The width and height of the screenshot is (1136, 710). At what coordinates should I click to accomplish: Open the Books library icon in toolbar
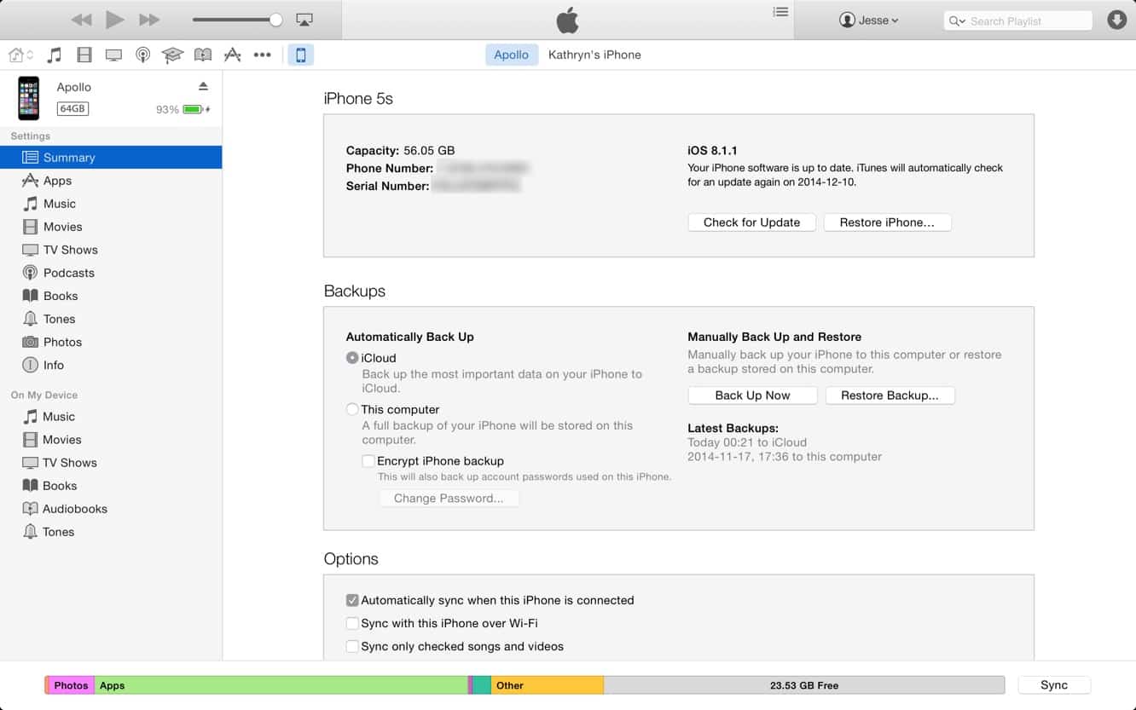(x=202, y=55)
